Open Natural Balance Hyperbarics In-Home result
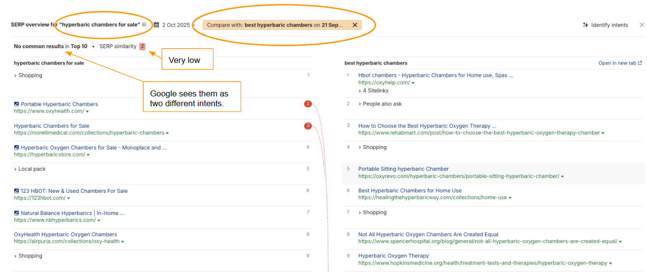 (72, 213)
